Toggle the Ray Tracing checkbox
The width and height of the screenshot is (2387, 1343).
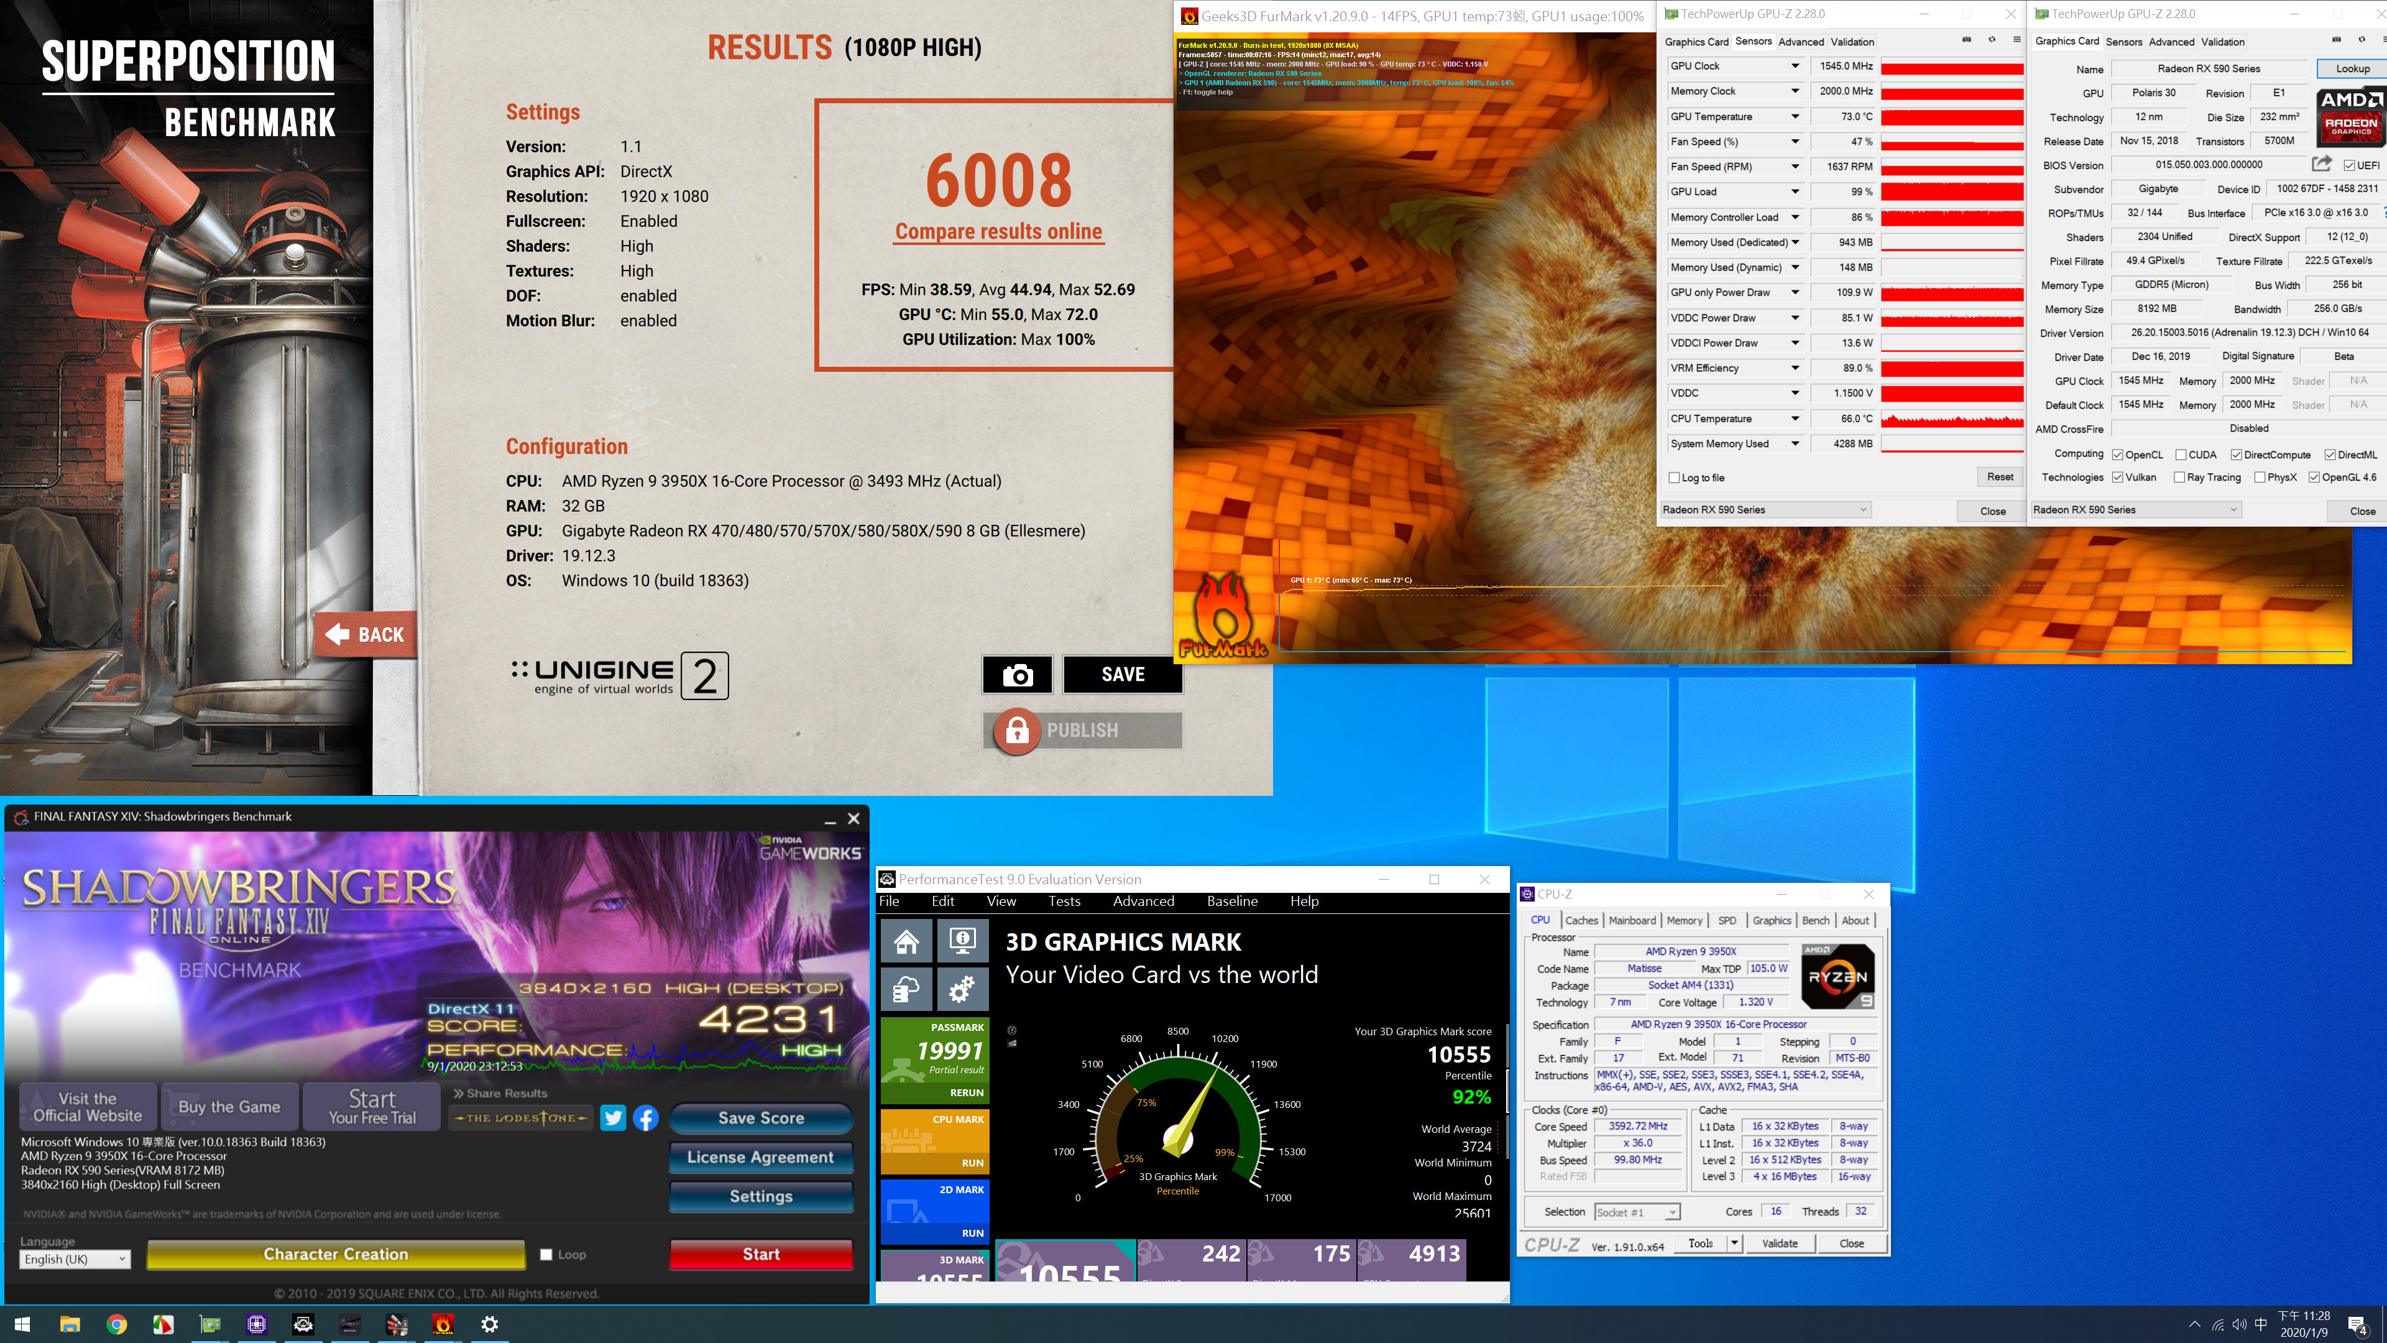(x=2179, y=478)
